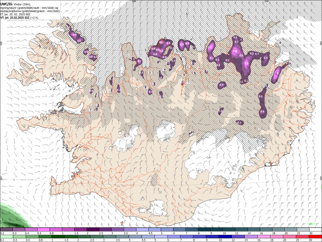Click the snow-scale swatch starting at 0.2

[6, 230]
